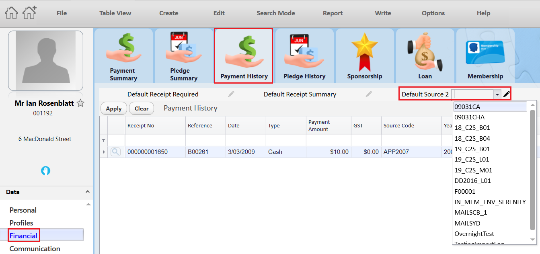Image resolution: width=540 pixels, height=254 pixels.
Task: Click the source list scrollbar thumb
Action: click(x=533, y=170)
